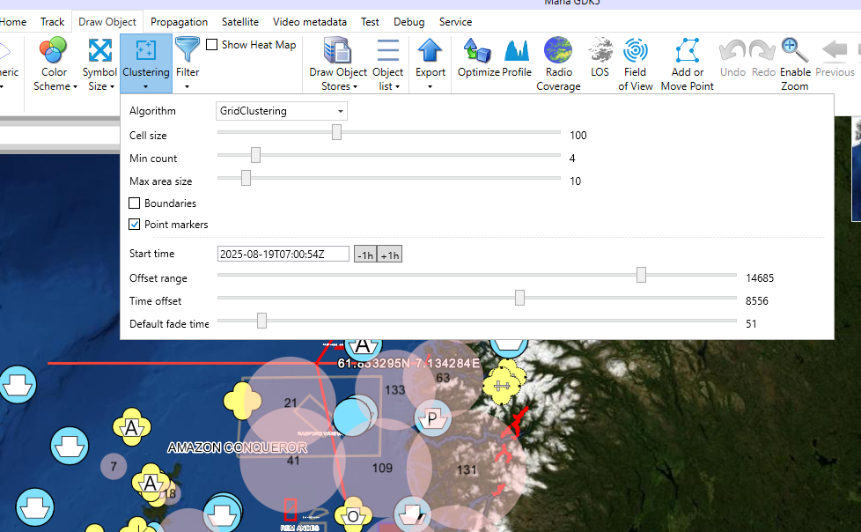Open the Color Scheme tool
861x532 pixels.
coord(54,63)
